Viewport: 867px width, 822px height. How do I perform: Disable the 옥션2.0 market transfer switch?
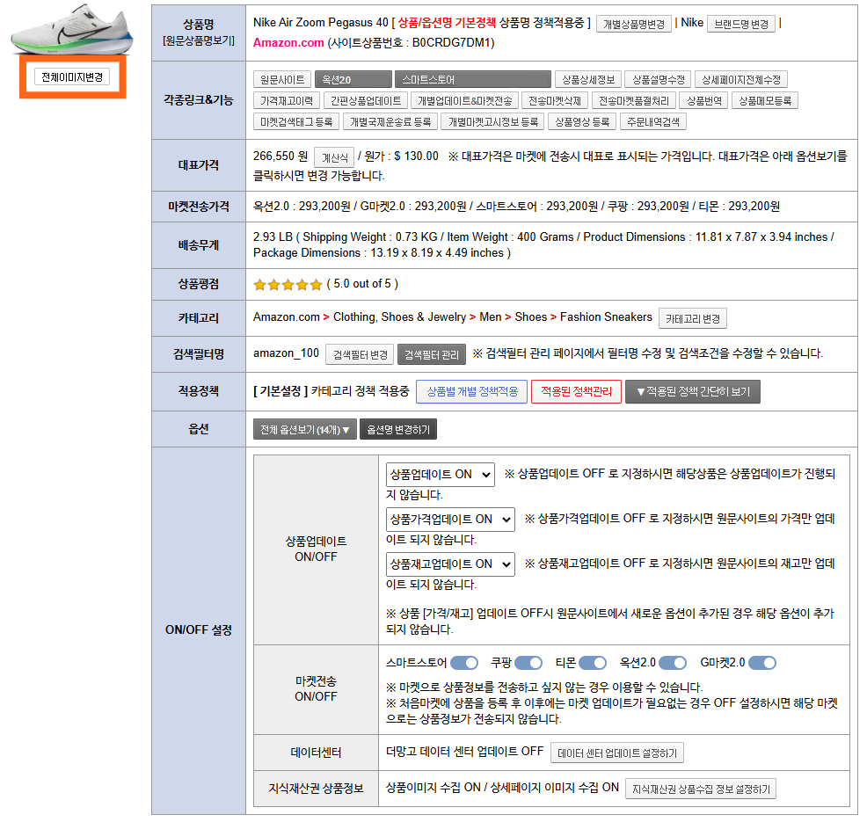(673, 662)
